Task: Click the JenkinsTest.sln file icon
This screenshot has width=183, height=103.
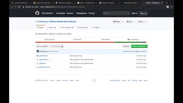Action: (x=37, y=67)
